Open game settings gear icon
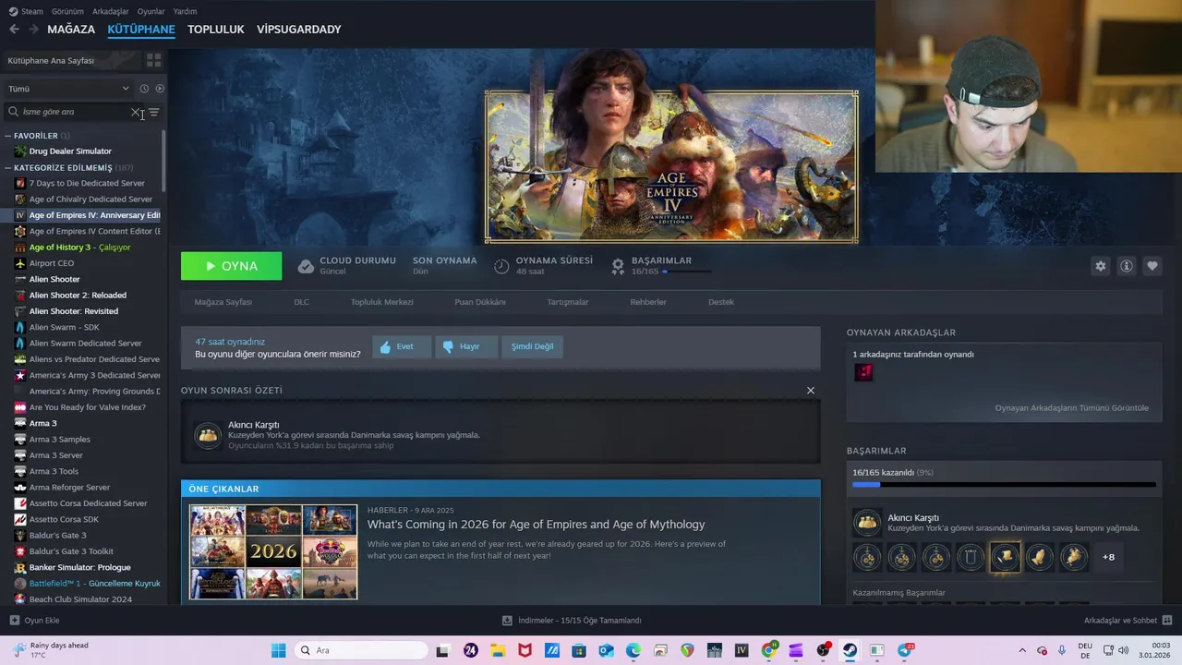The width and height of the screenshot is (1182, 665). [1100, 266]
